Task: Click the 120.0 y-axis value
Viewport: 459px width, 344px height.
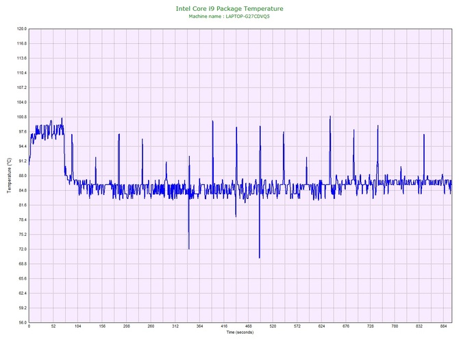Action: 22,29
